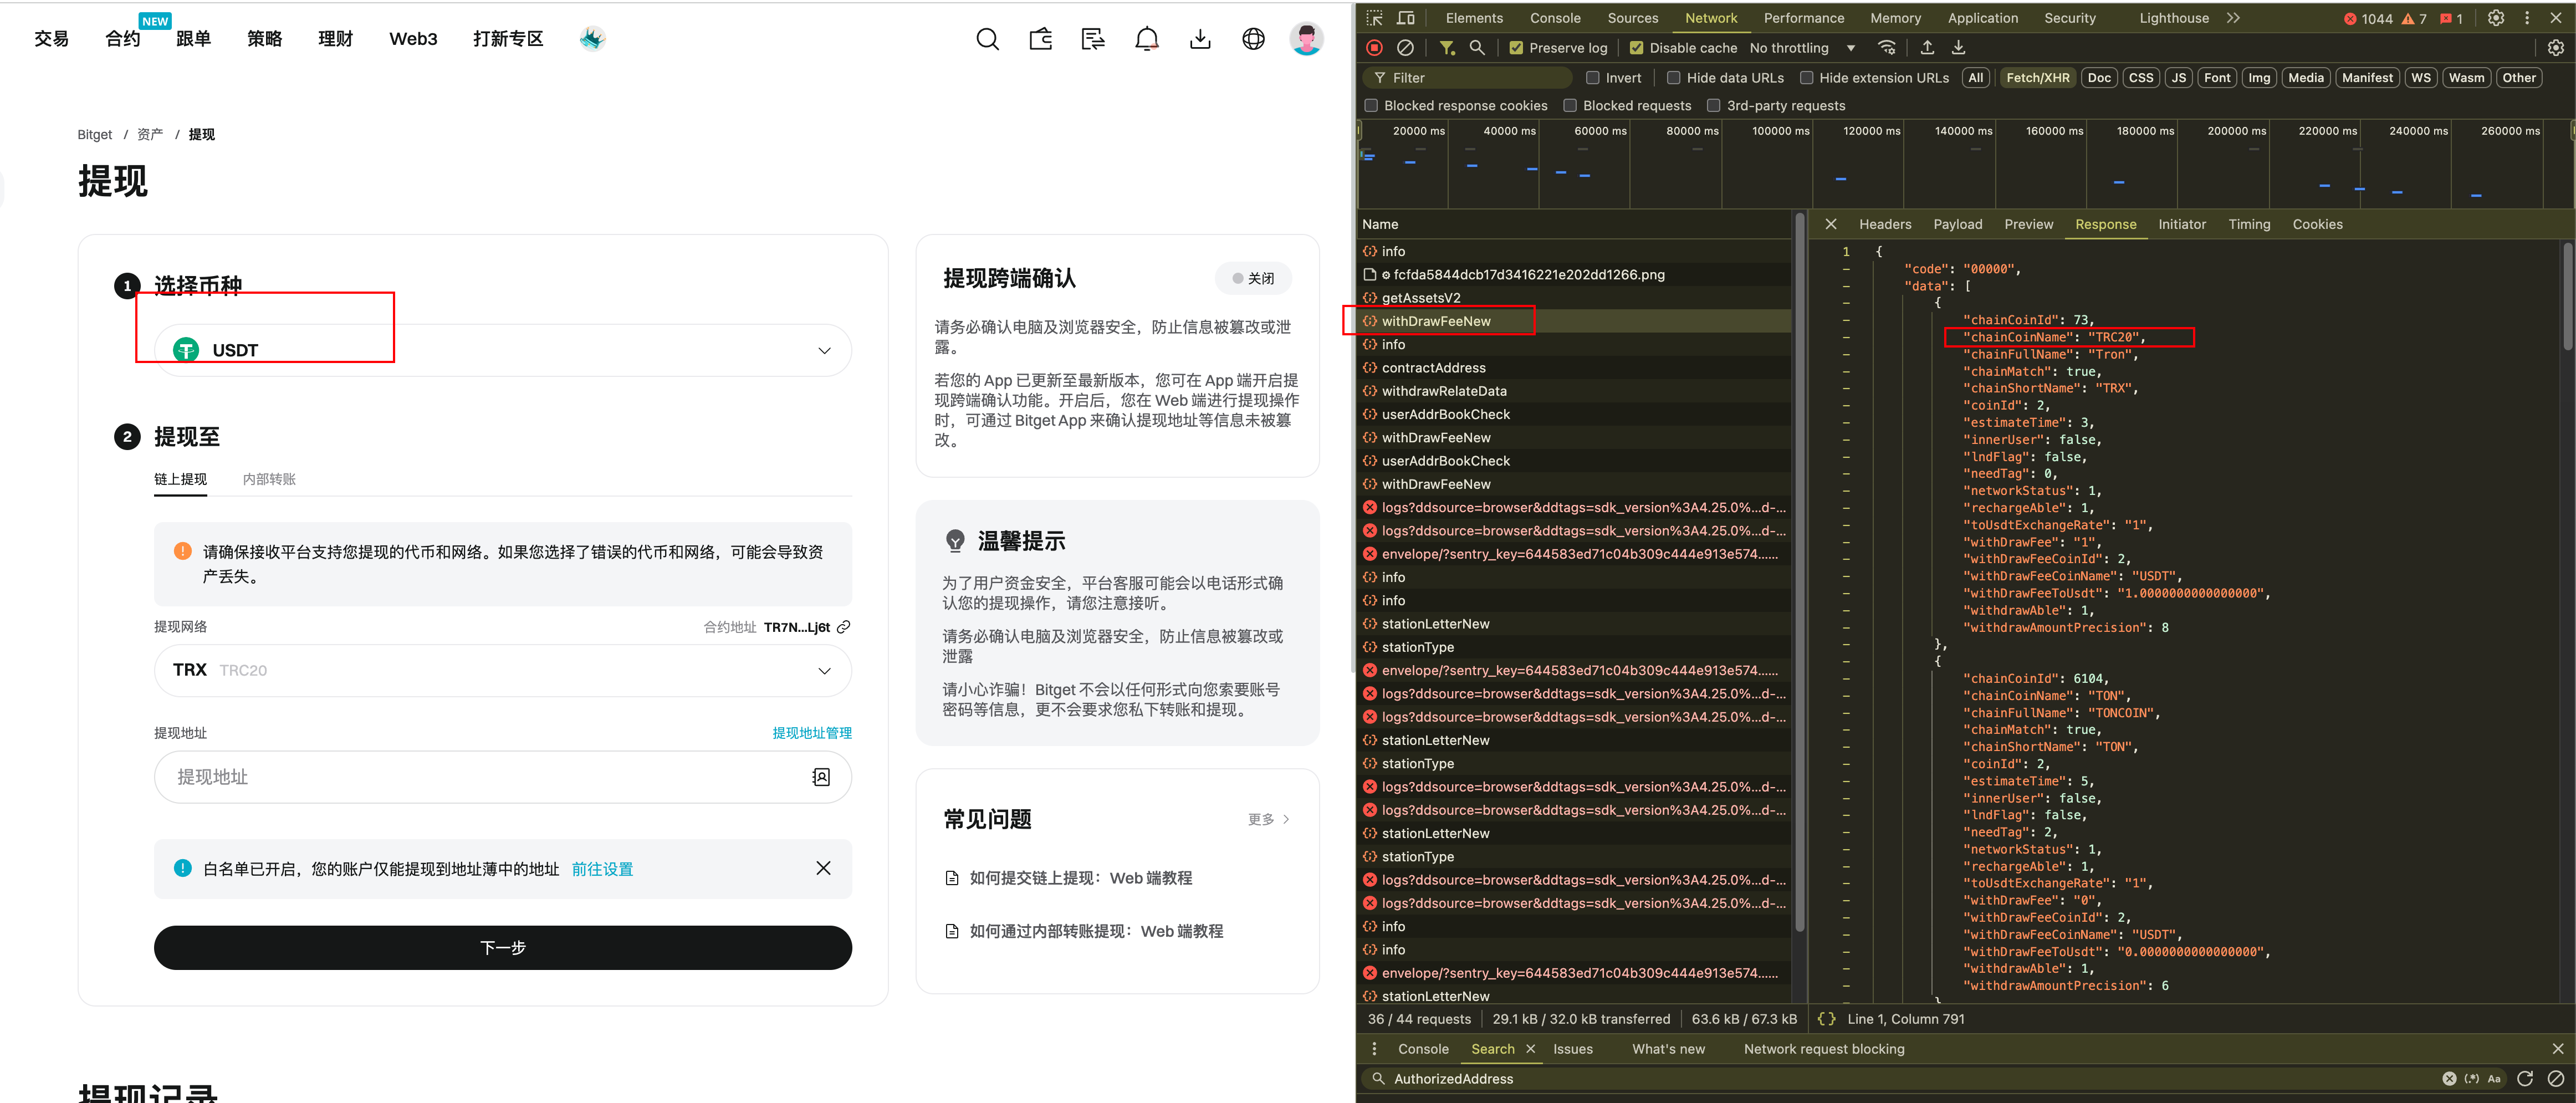
Task: Click the search magnifier icon in site header
Action: coord(987,39)
